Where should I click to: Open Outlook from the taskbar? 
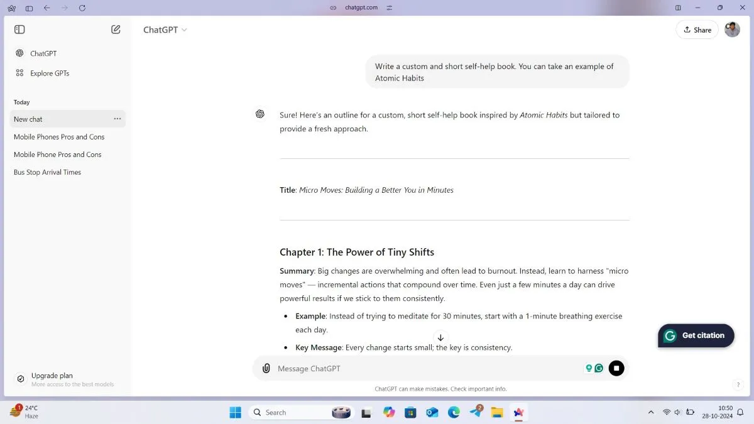(x=432, y=413)
